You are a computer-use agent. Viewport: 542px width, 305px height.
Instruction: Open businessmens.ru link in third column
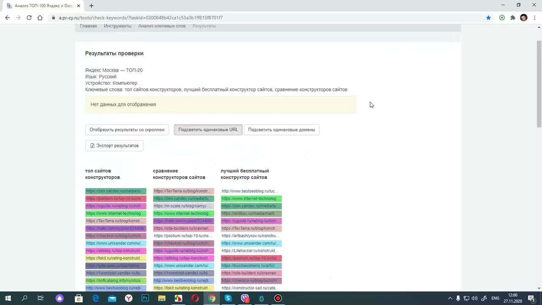point(251,266)
